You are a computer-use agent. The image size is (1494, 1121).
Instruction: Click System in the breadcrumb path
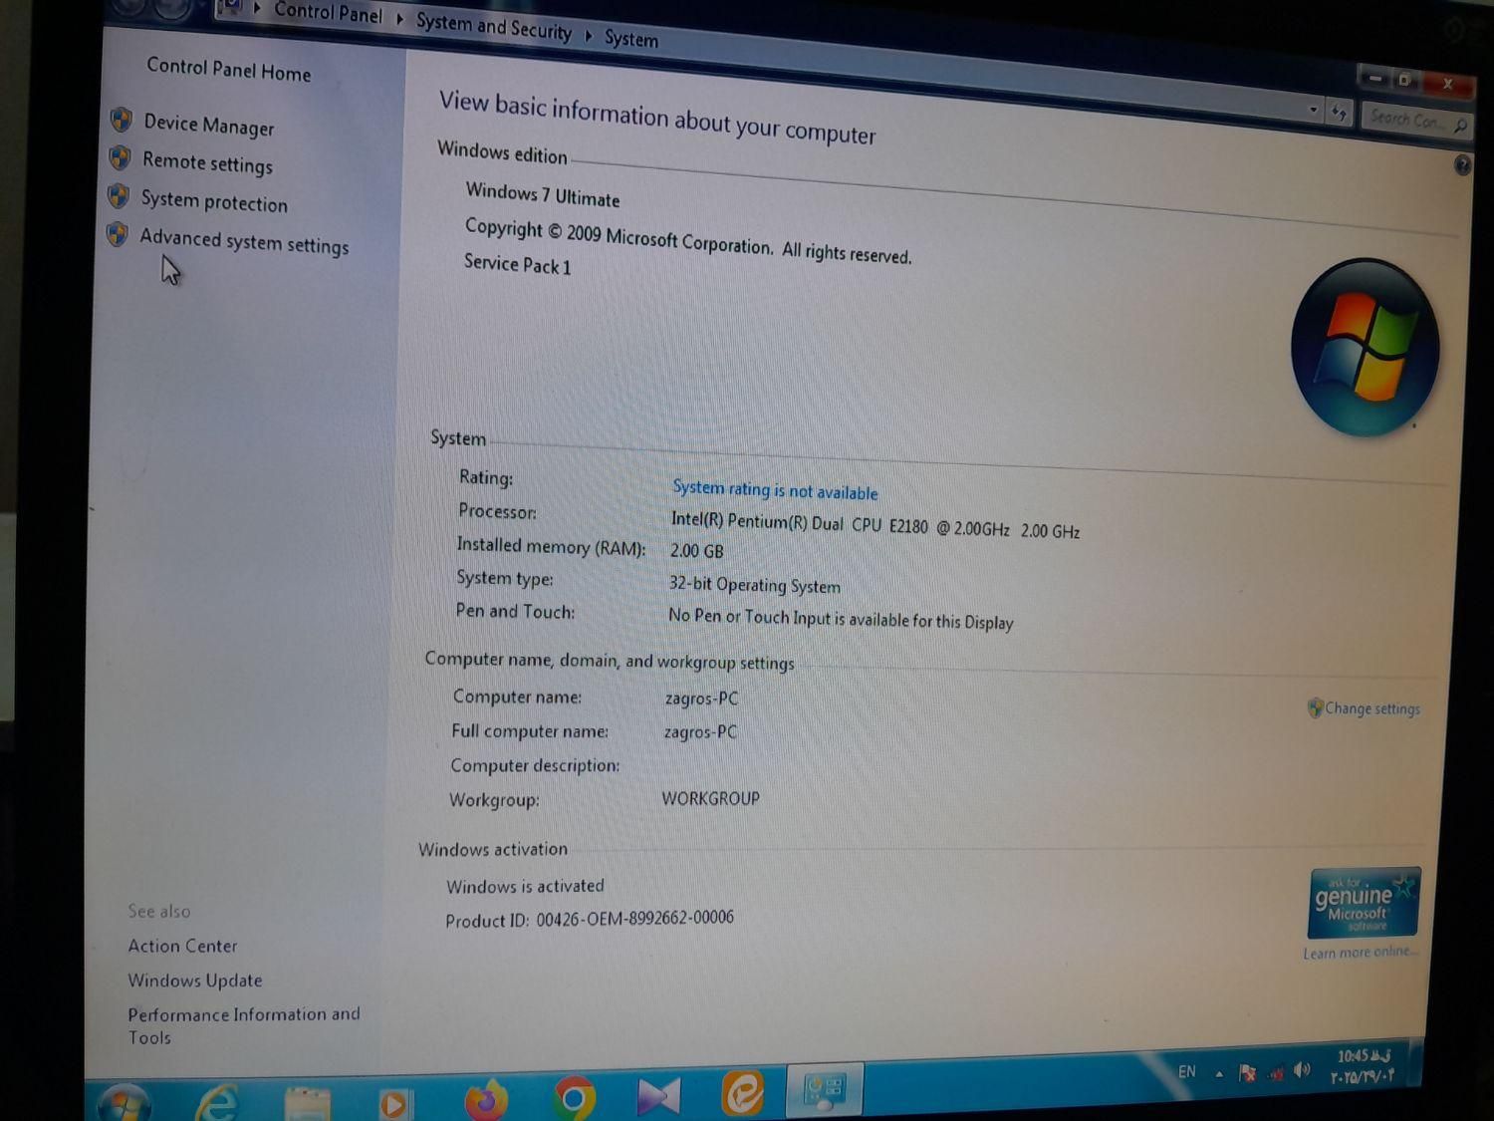point(630,39)
